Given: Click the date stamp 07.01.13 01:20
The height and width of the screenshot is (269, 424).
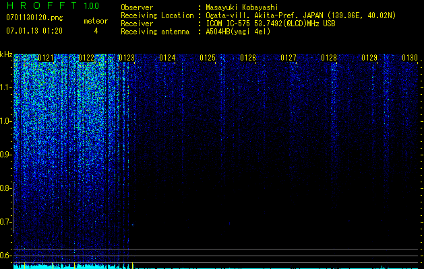Looking at the screenshot, I should click(x=34, y=31).
